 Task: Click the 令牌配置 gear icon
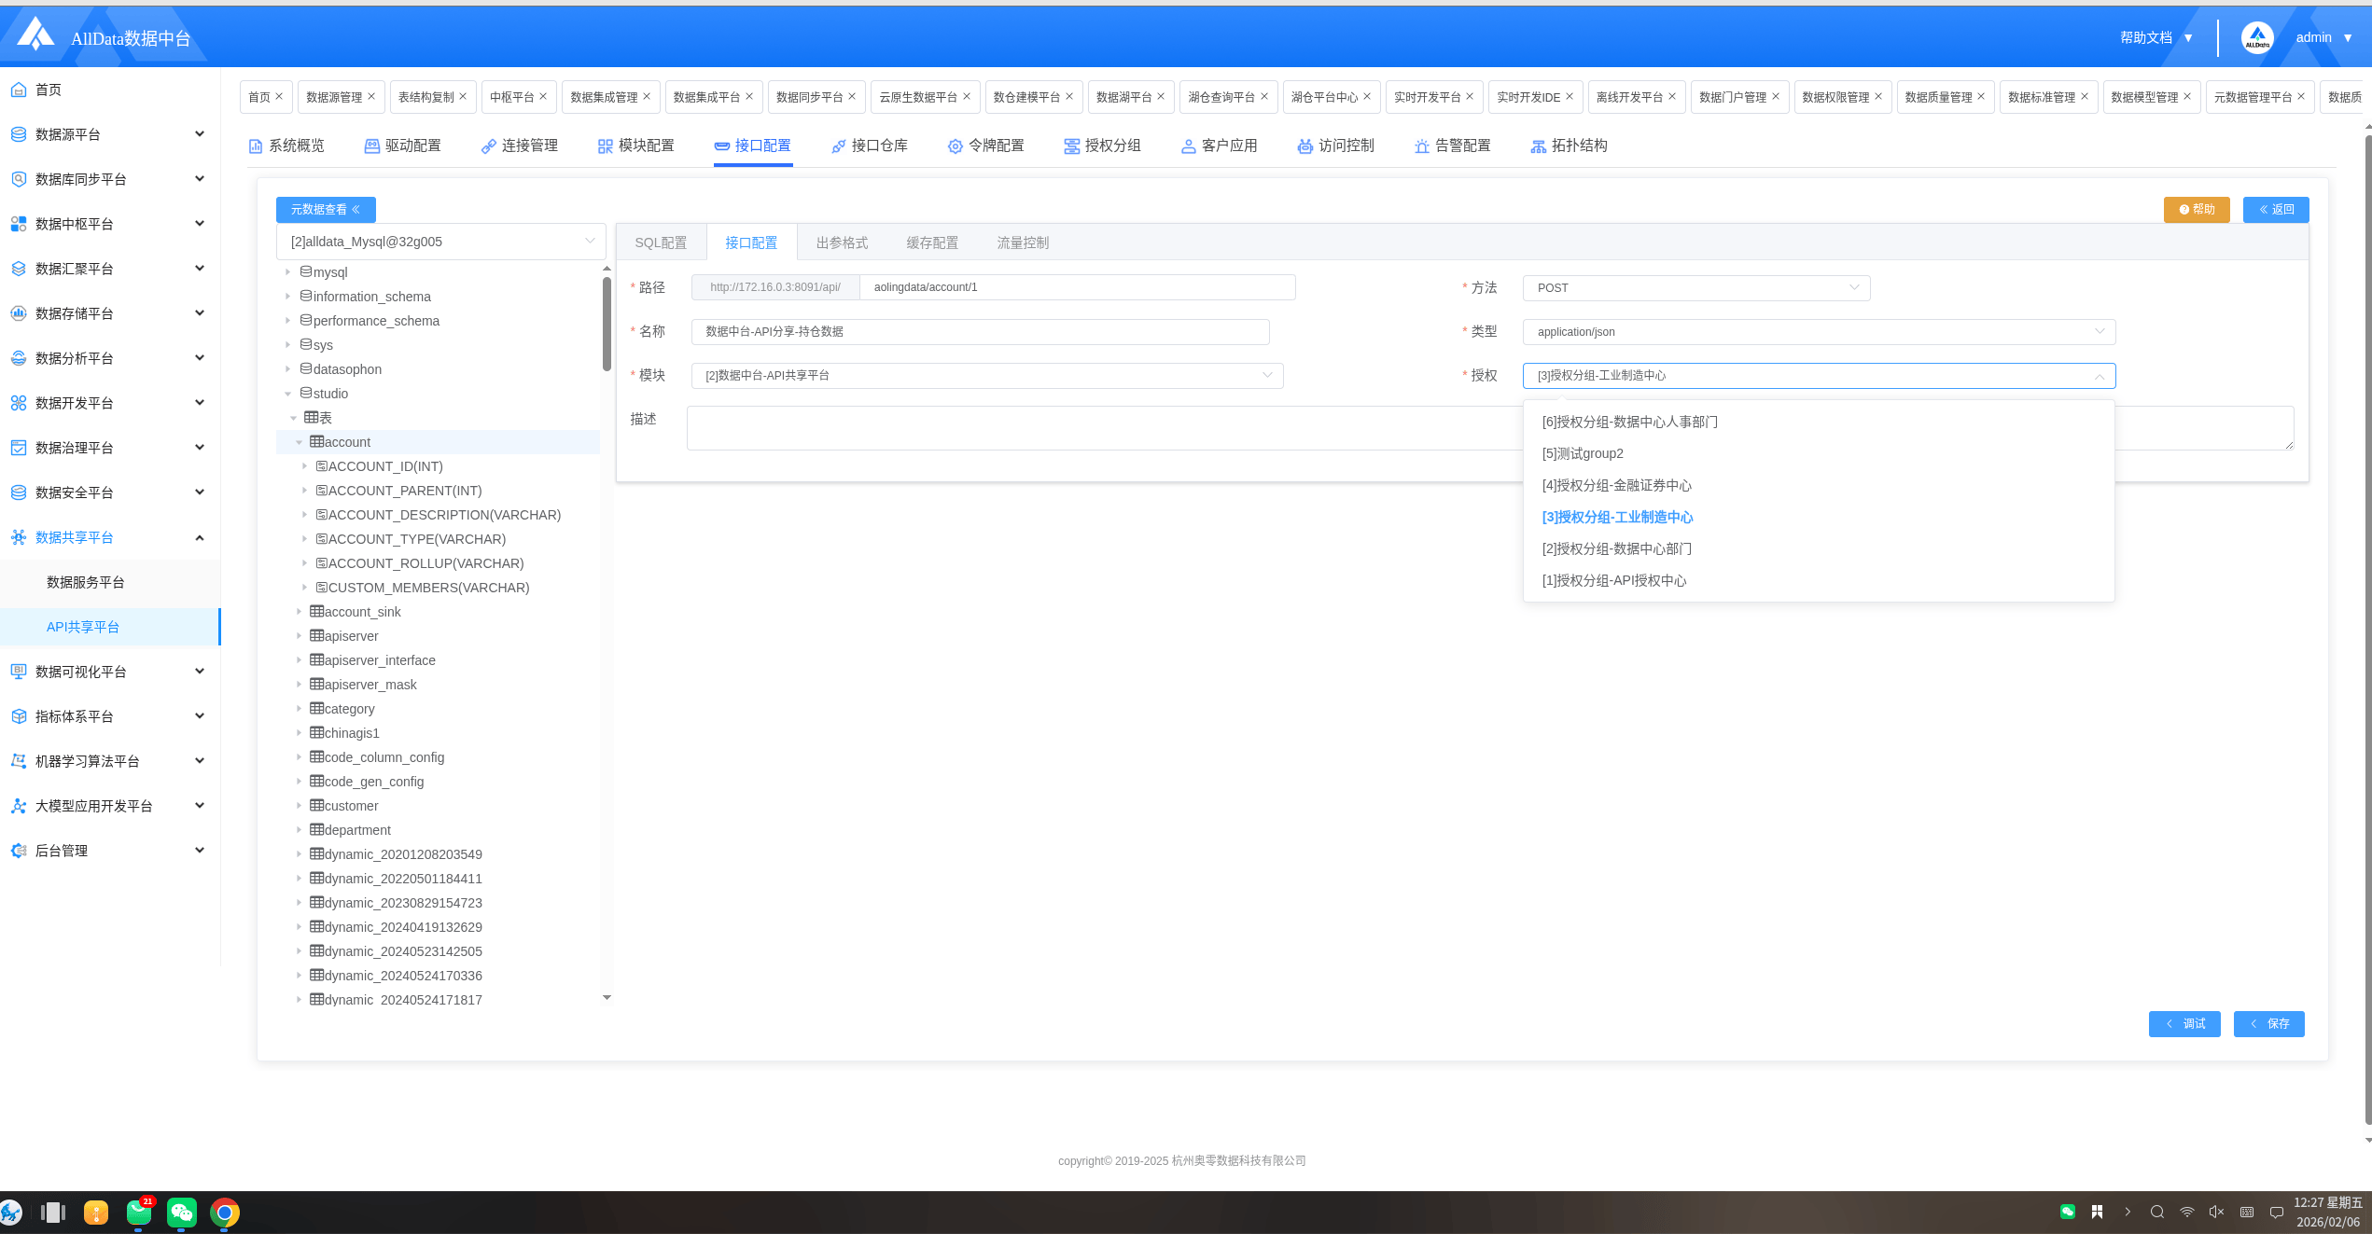(x=955, y=146)
